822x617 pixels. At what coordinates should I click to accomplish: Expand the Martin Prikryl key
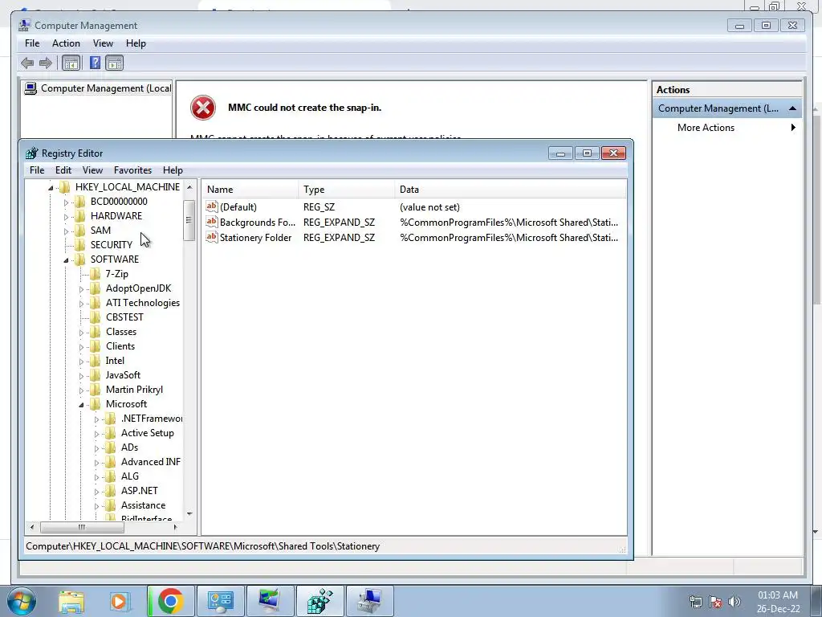tap(81, 390)
